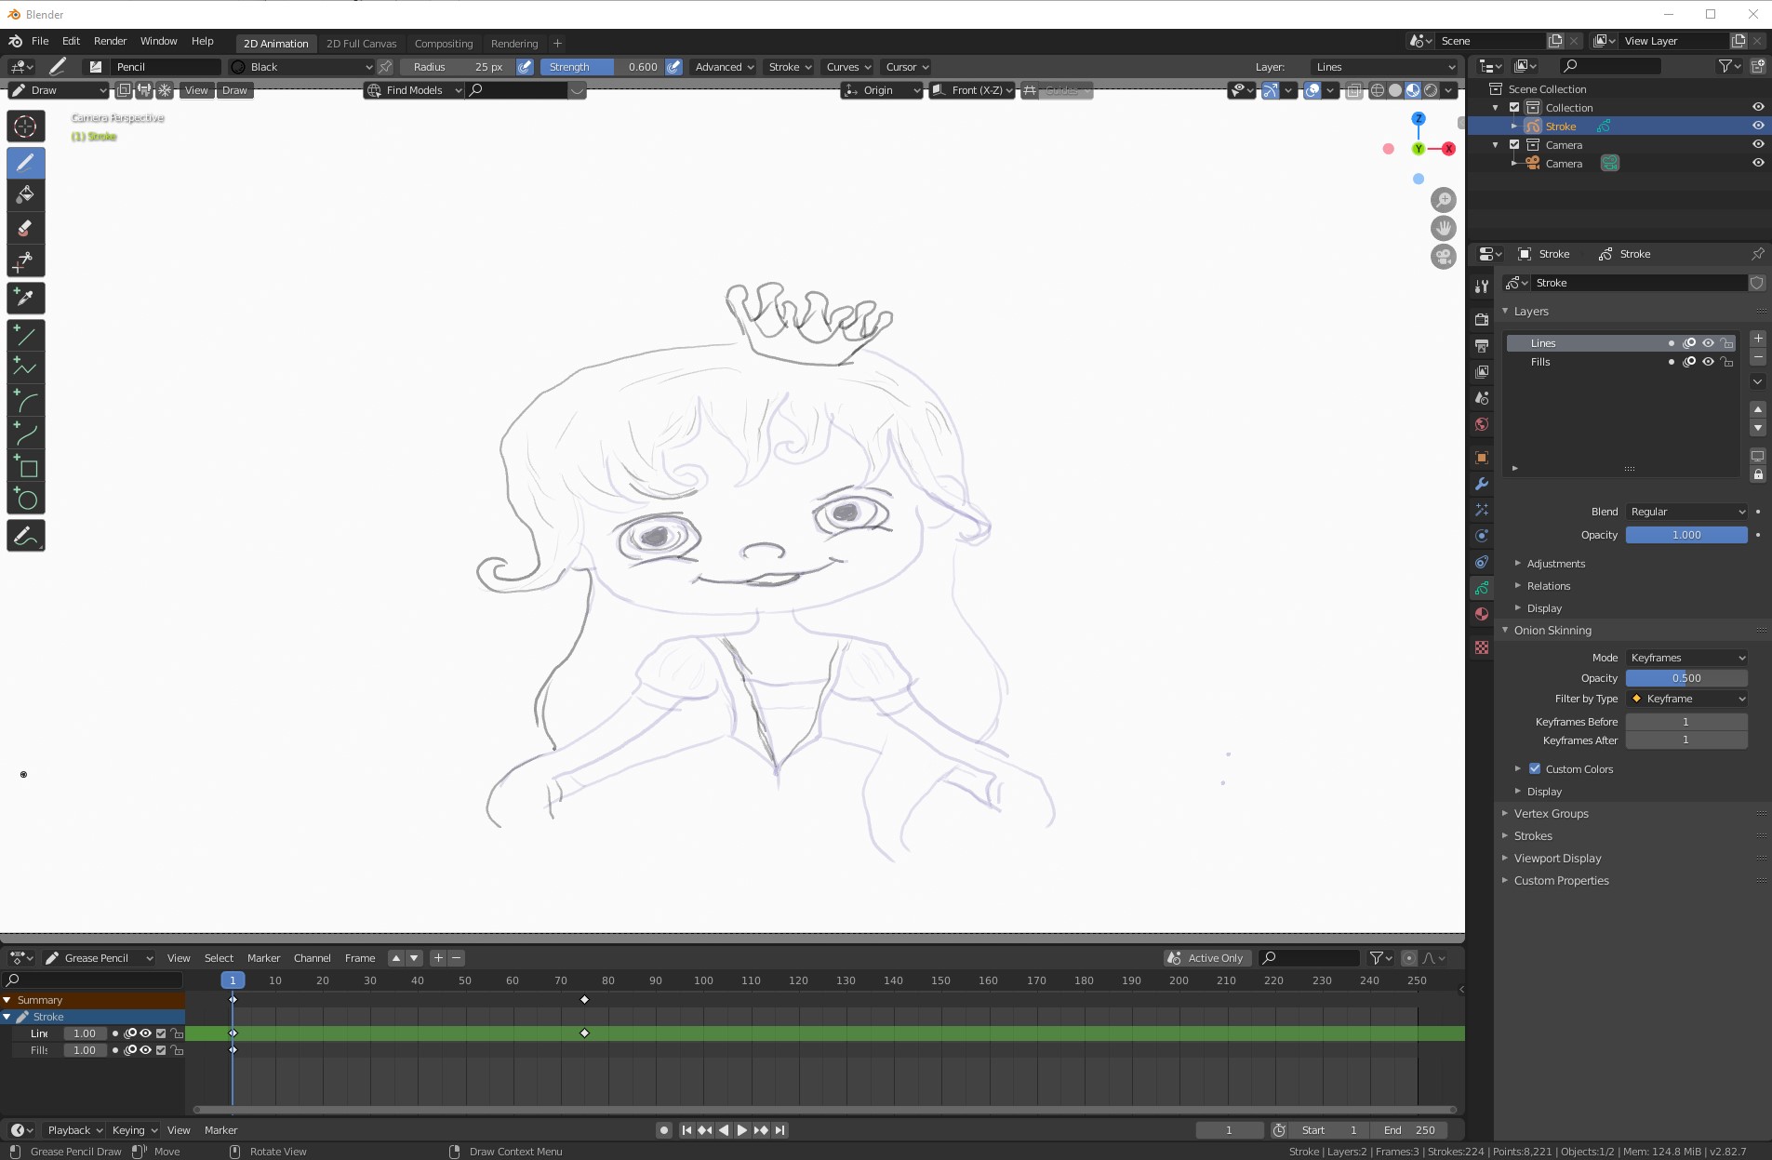Open the Render menu
Image resolution: width=1772 pixels, height=1160 pixels.
(110, 41)
